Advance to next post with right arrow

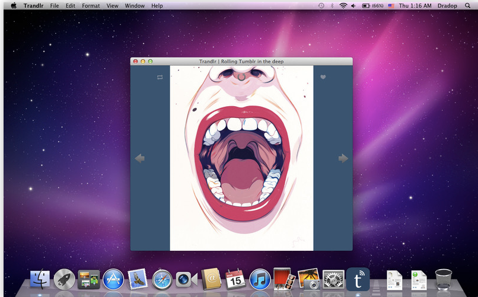343,158
